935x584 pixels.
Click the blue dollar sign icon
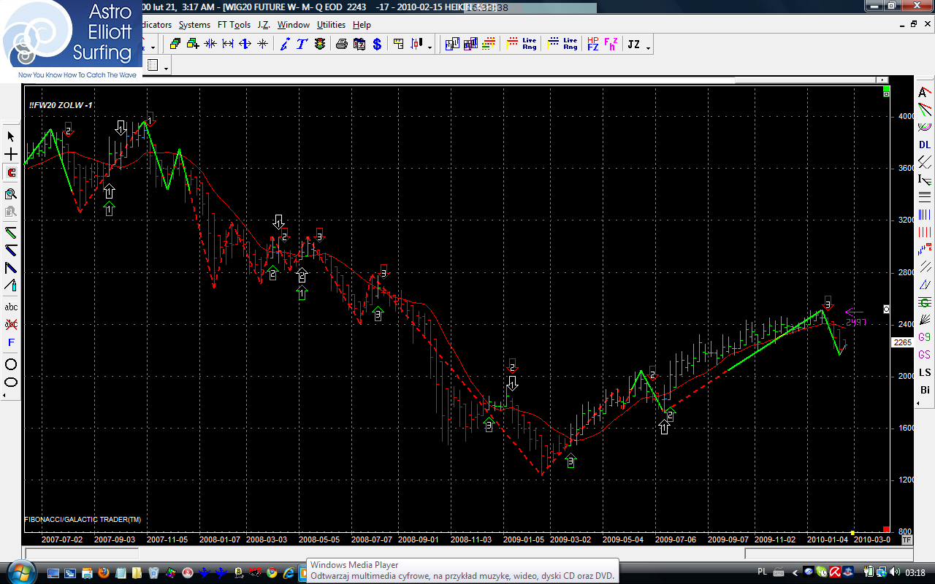pyautogui.click(x=377, y=44)
